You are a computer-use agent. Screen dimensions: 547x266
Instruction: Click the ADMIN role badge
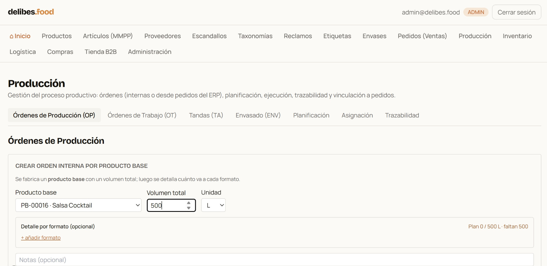pyautogui.click(x=476, y=12)
